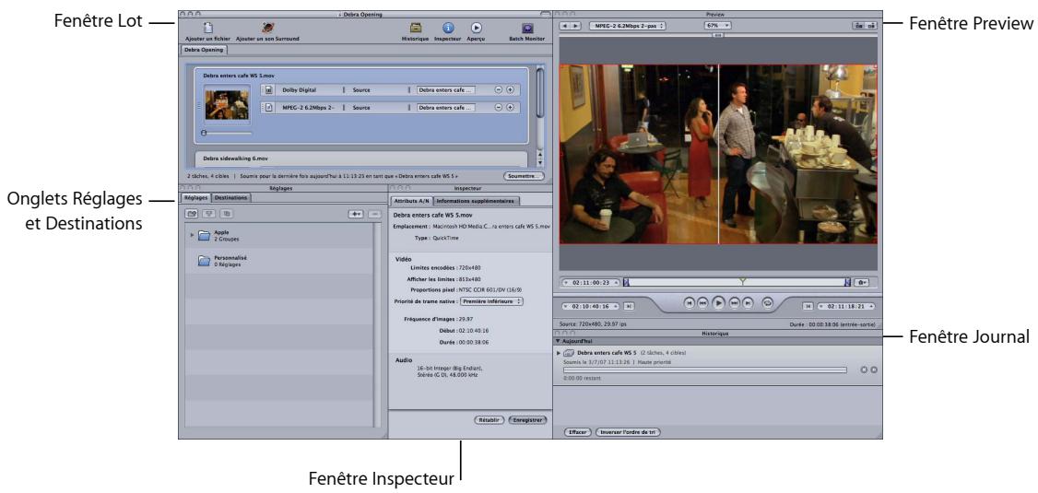Click the Out point marker on the timeline
This screenshot has width=1038, height=493.
coord(847,283)
